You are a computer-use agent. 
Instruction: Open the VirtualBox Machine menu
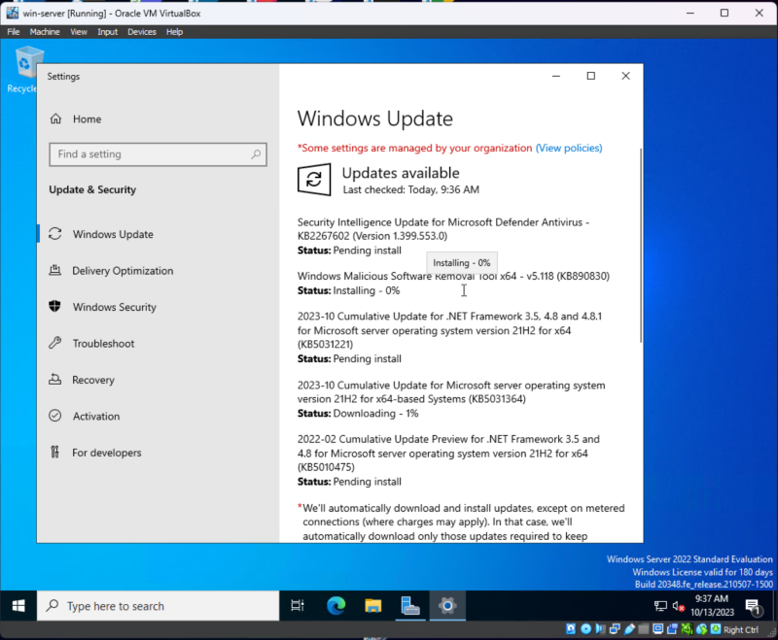click(45, 31)
